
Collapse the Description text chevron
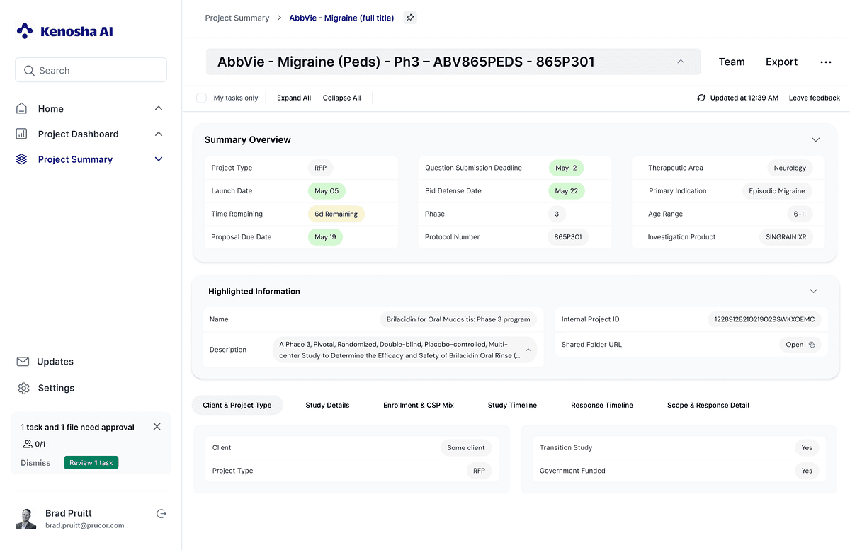pyautogui.click(x=528, y=350)
